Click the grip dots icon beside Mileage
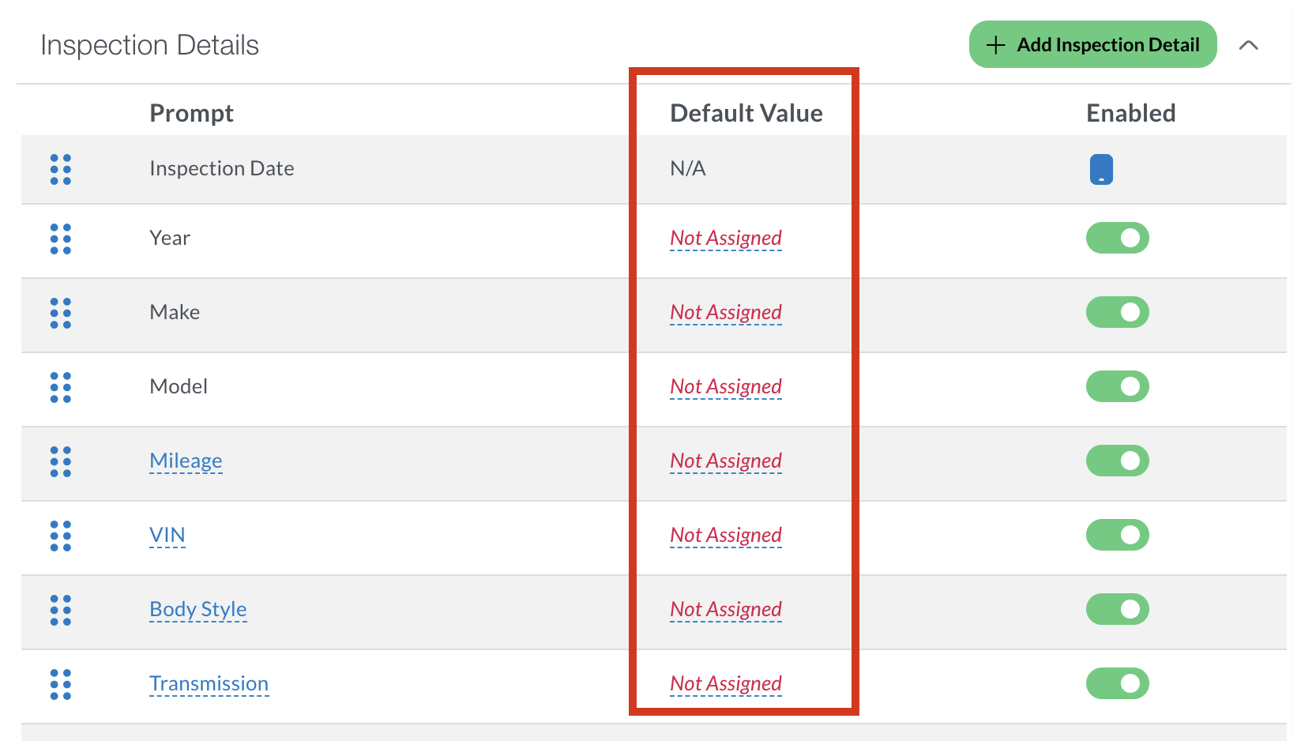 pyautogui.click(x=61, y=461)
